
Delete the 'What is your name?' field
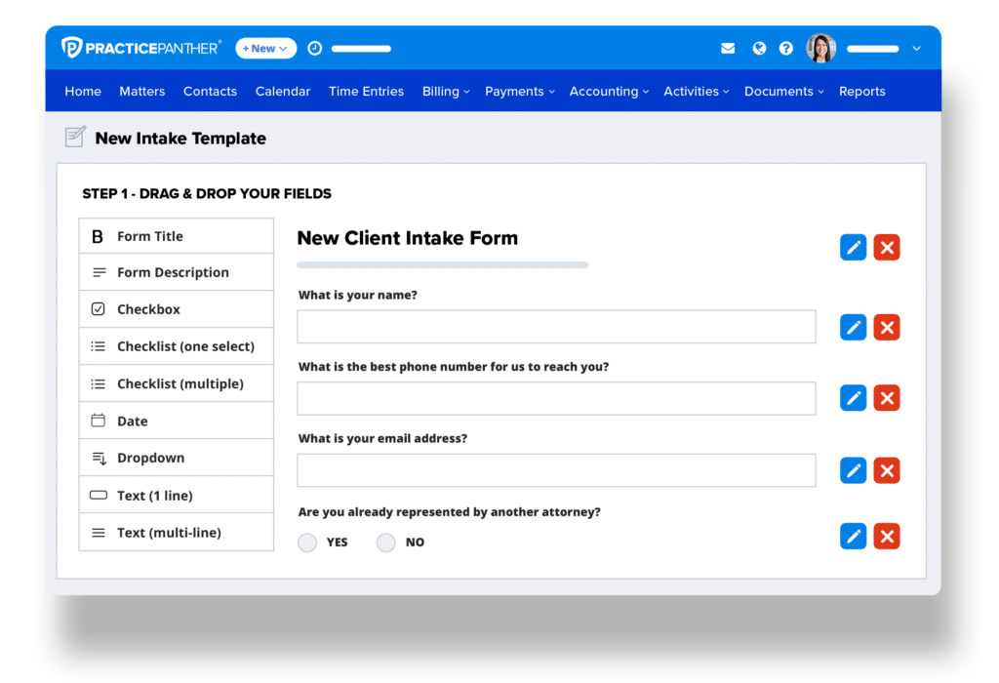[x=886, y=328]
